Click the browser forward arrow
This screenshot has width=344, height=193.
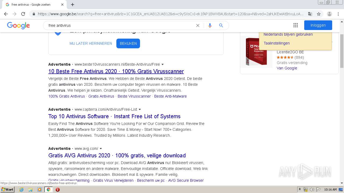(15, 14)
